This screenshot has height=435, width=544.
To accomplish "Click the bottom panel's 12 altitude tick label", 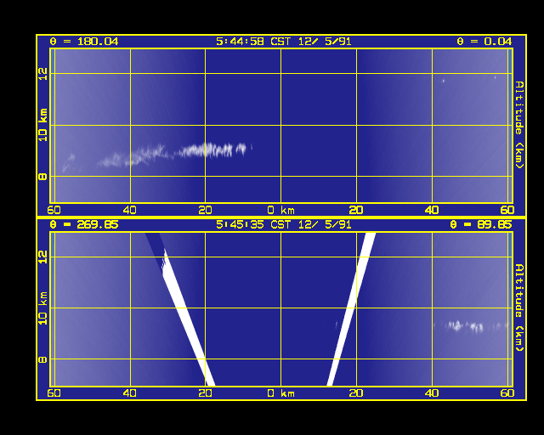I will tap(42, 257).
